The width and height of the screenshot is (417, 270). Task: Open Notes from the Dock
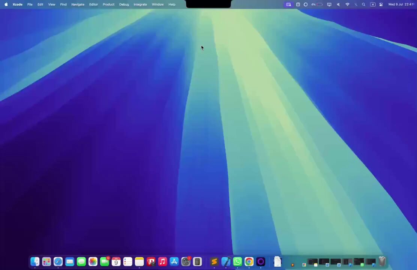(x=139, y=261)
